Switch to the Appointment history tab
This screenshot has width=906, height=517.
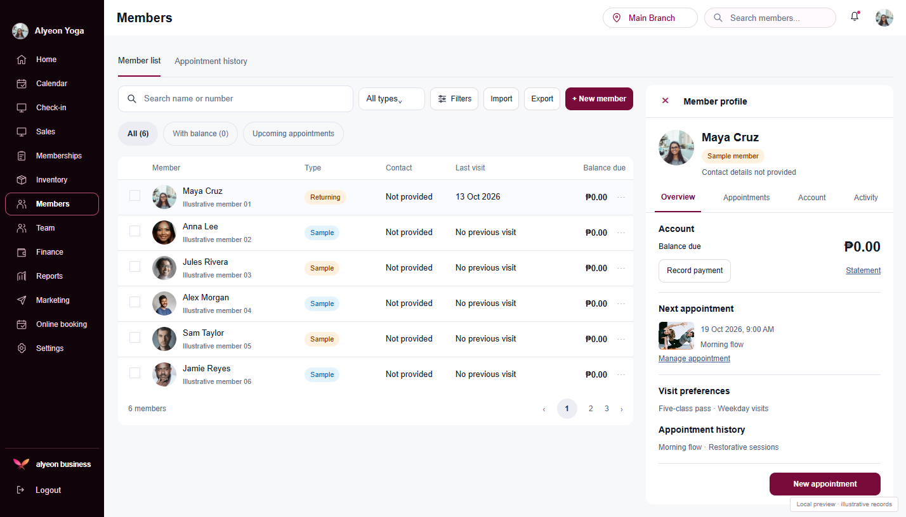pyautogui.click(x=211, y=61)
